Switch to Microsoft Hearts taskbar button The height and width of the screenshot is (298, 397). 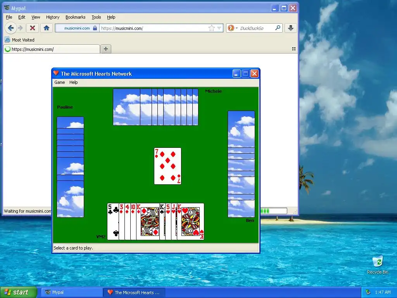(x=134, y=292)
